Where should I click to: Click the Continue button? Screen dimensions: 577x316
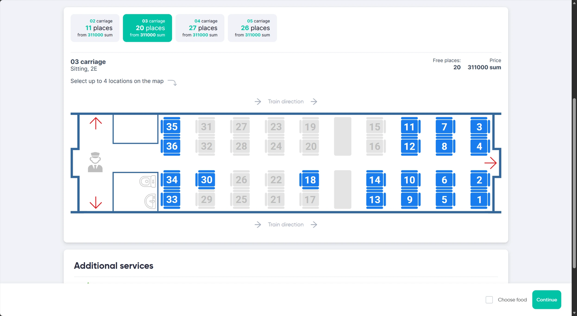point(547,300)
